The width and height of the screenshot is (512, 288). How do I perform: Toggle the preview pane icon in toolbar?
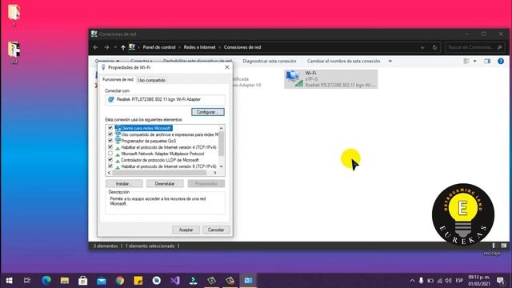[x=487, y=61]
